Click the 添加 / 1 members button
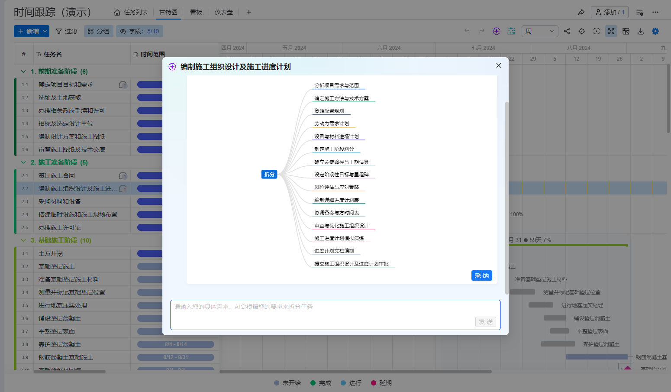This screenshot has height=392, width=671. [610, 12]
